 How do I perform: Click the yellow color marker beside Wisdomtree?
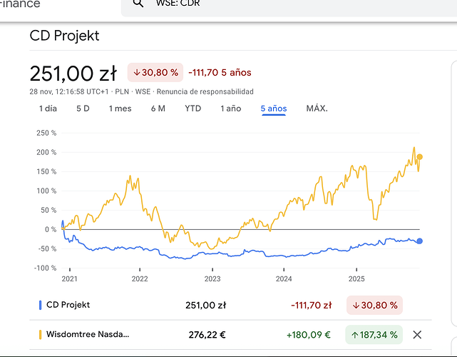click(40, 334)
